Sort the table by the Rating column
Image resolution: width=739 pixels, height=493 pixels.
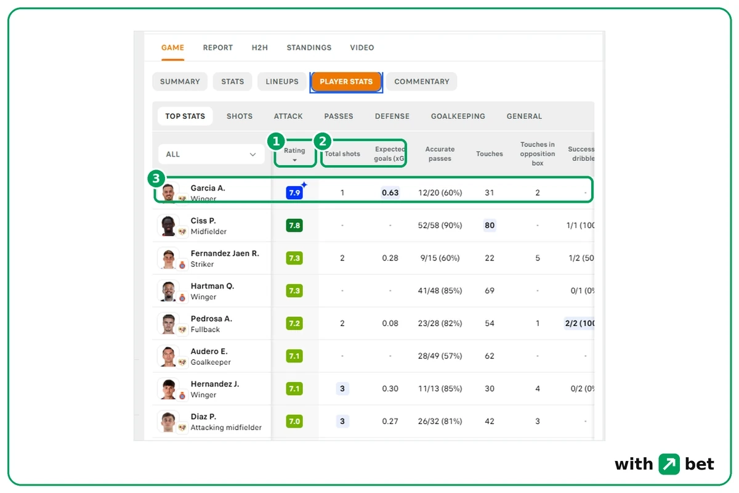pos(294,154)
